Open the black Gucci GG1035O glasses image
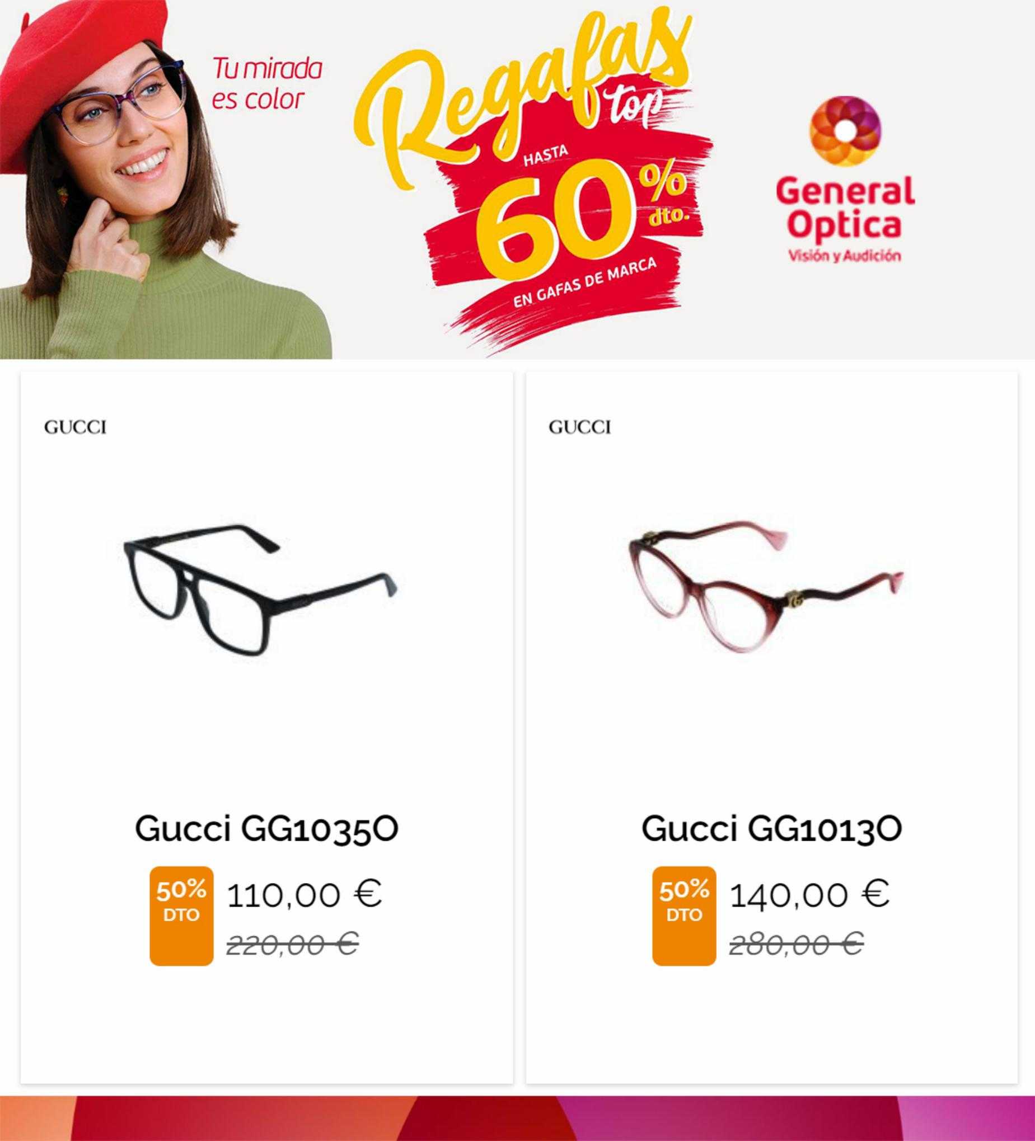 (x=261, y=591)
